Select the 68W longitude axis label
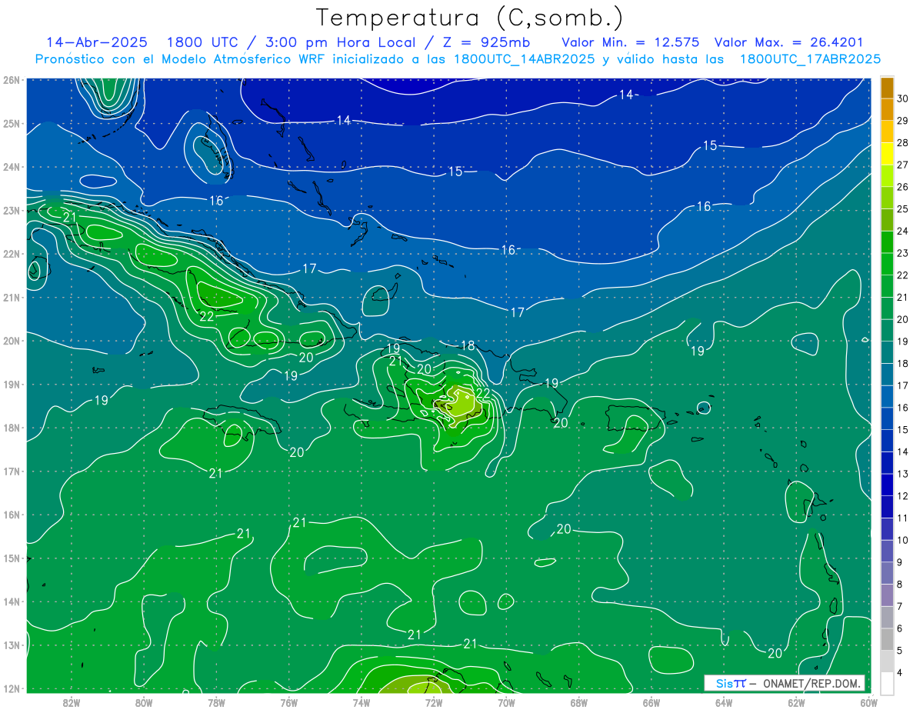 [578, 701]
